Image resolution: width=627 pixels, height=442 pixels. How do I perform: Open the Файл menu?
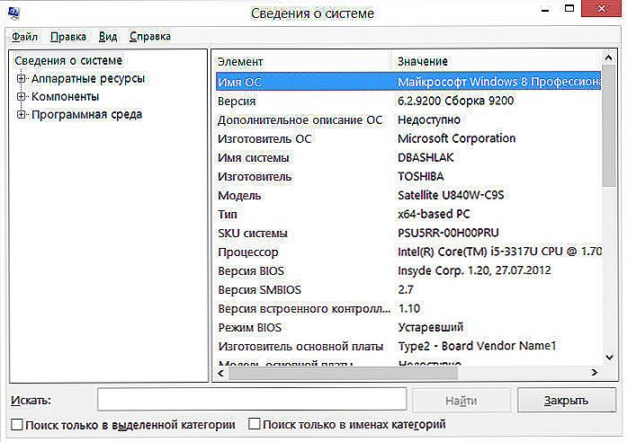24,37
